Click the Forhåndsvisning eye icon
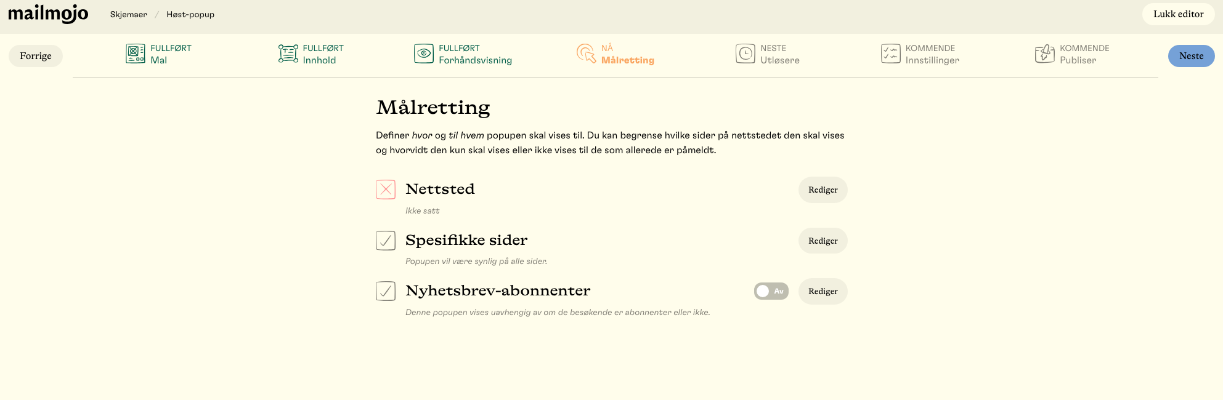This screenshot has height=400, width=1223. point(424,54)
